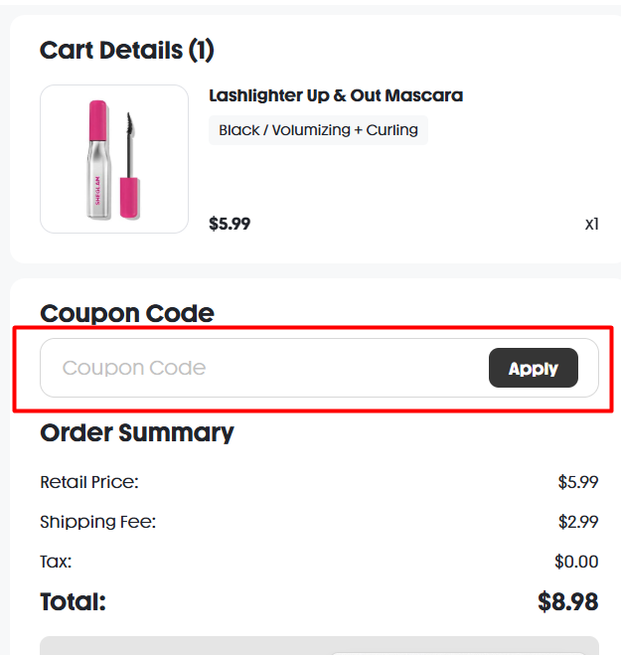
Task: Click the $8.98 total amount
Action: (567, 601)
